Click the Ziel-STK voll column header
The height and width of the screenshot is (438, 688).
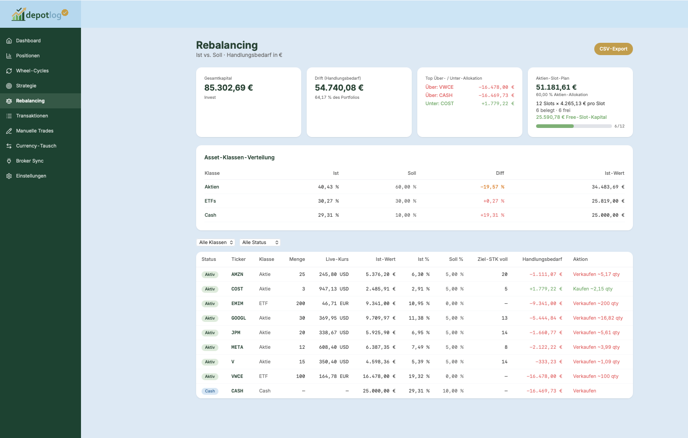point(492,259)
